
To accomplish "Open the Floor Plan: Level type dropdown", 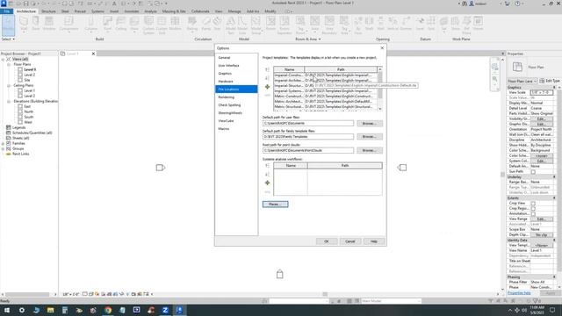I will click(x=522, y=81).
